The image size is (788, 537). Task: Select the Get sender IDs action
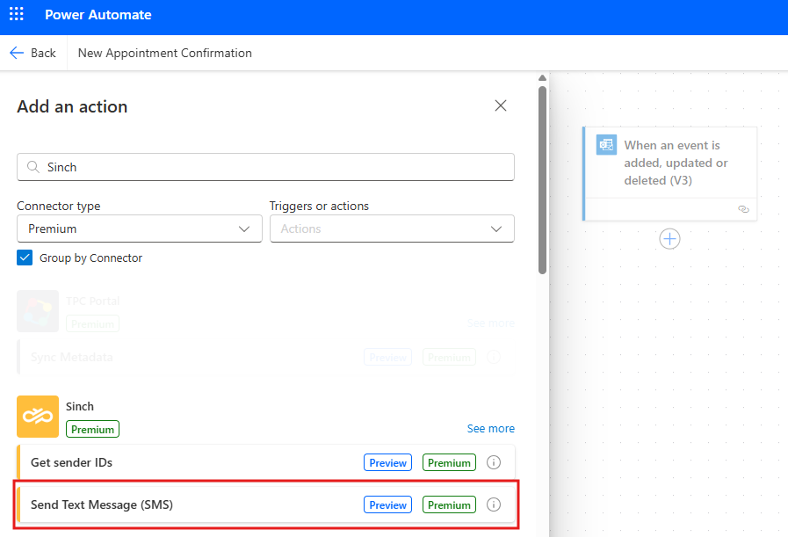pyautogui.click(x=266, y=462)
